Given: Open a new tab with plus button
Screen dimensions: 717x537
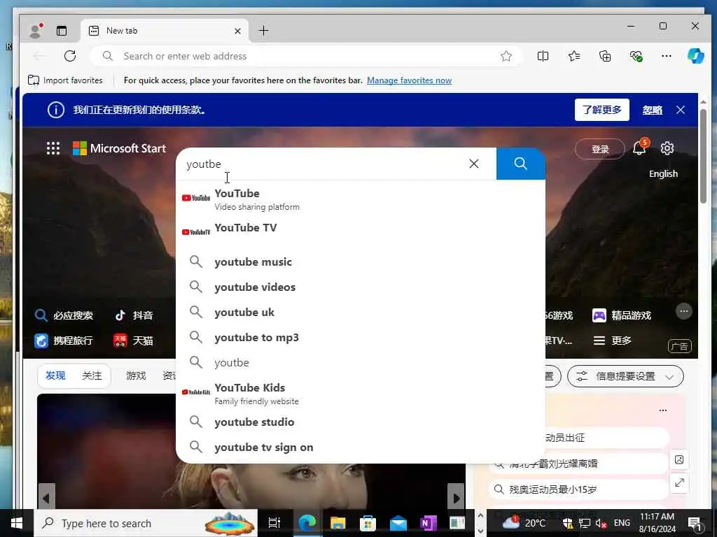Looking at the screenshot, I should [263, 31].
